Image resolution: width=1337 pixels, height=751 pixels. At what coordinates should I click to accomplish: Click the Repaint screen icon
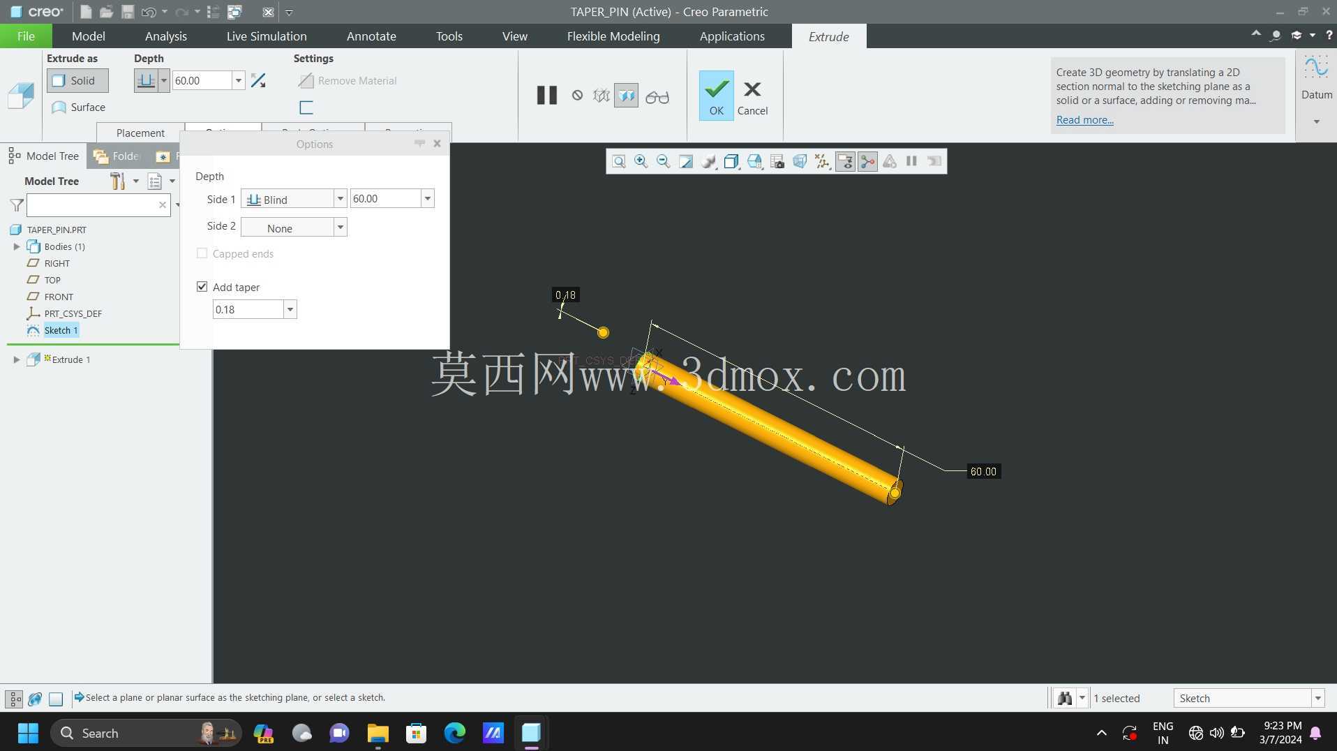686,162
